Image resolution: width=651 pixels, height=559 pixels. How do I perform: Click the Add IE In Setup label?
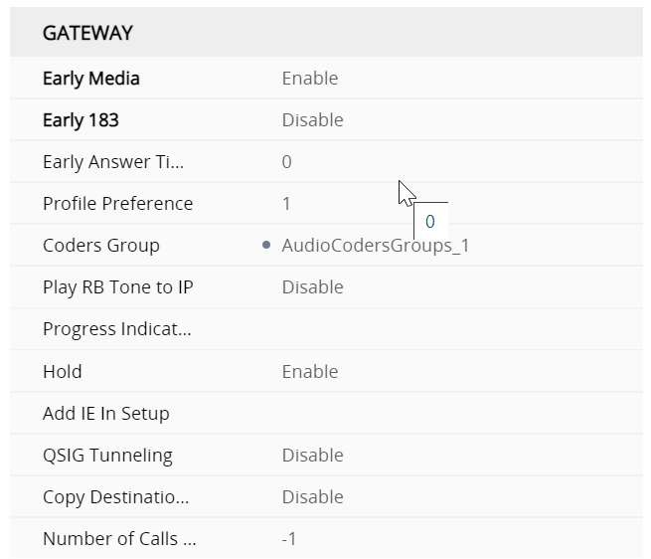coord(106,414)
